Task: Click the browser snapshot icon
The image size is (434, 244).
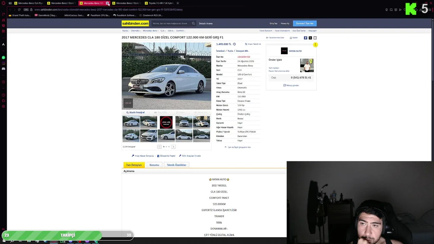Action: click(391, 9)
